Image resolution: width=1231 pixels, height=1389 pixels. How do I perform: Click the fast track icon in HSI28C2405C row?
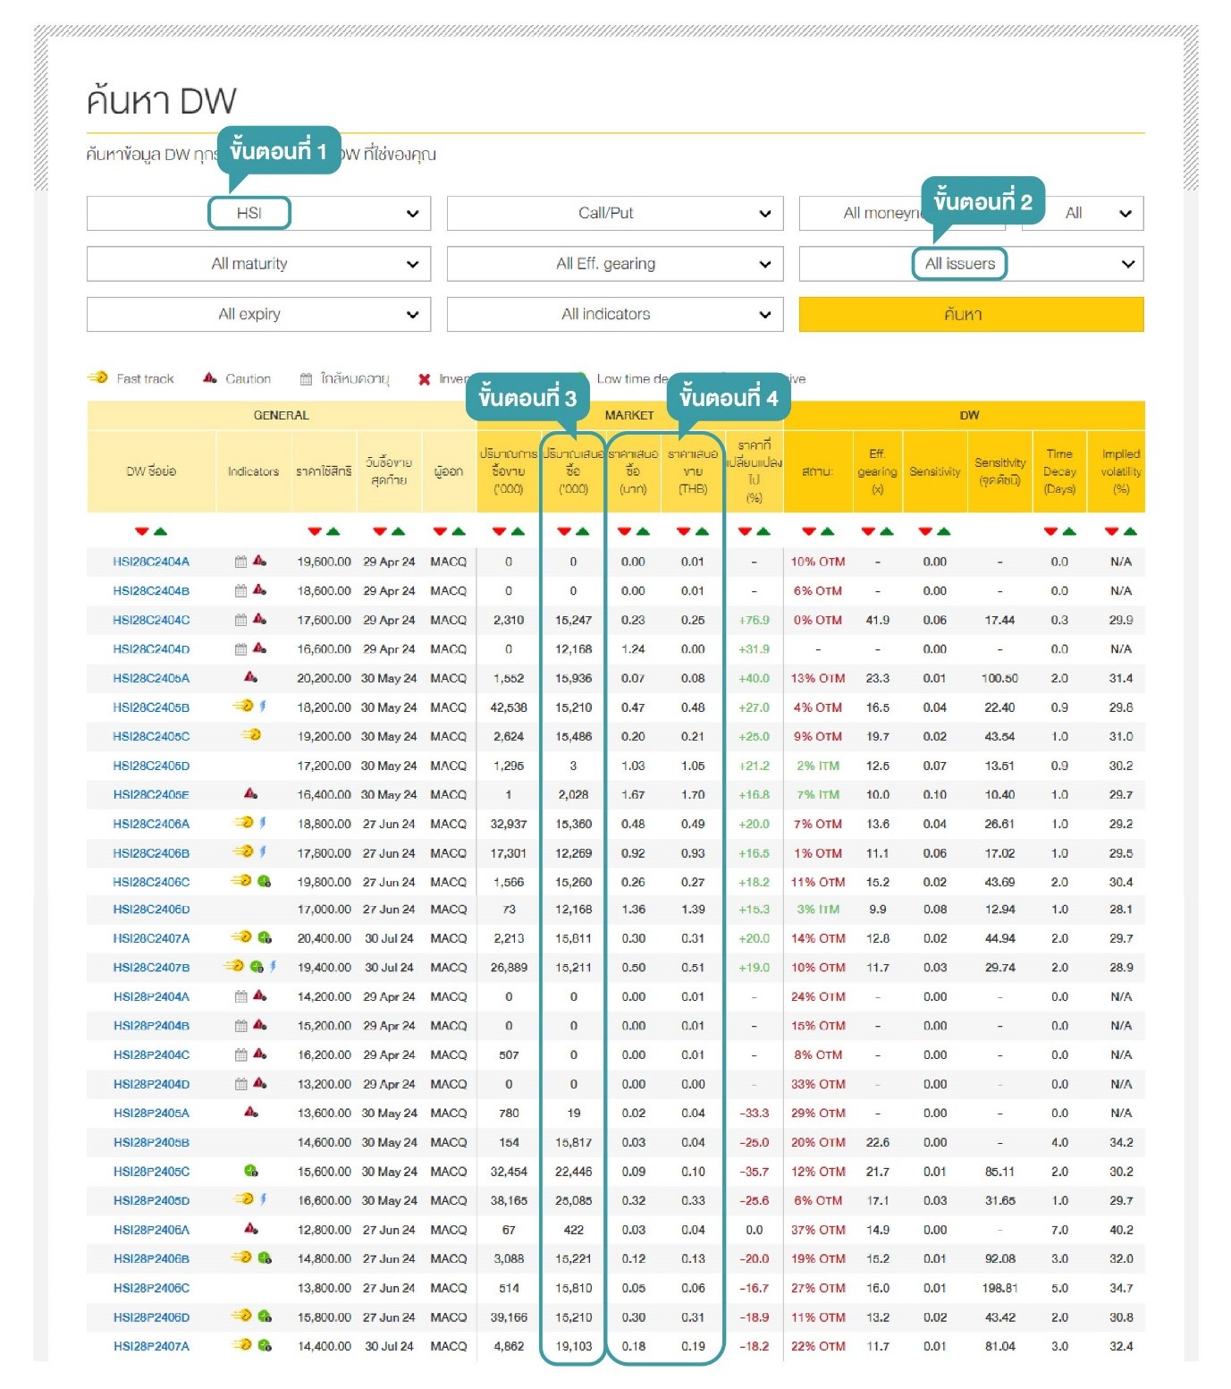pyautogui.click(x=251, y=736)
